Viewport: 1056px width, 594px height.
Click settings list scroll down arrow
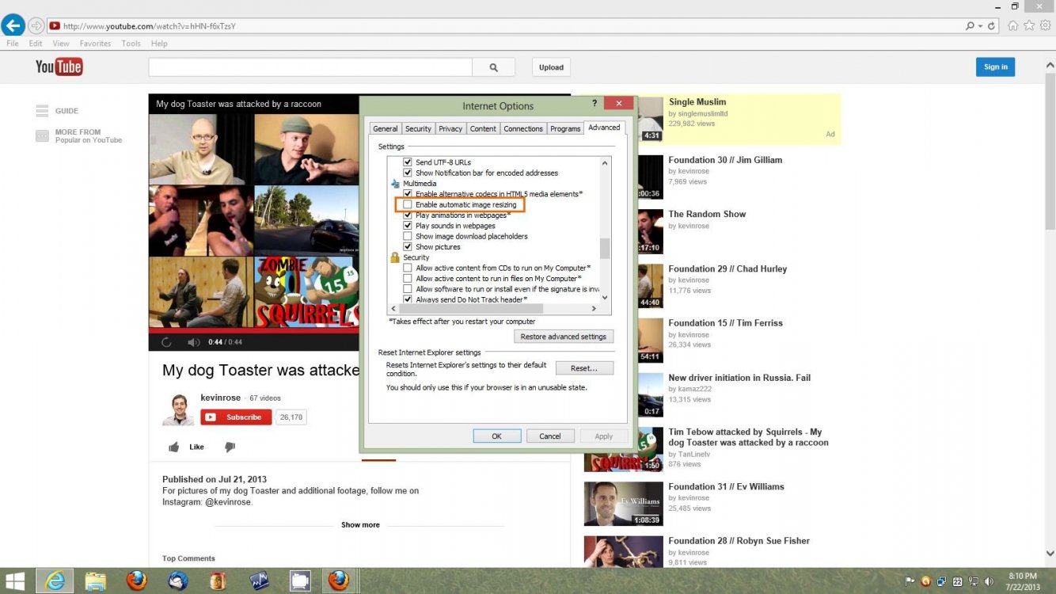coord(605,298)
